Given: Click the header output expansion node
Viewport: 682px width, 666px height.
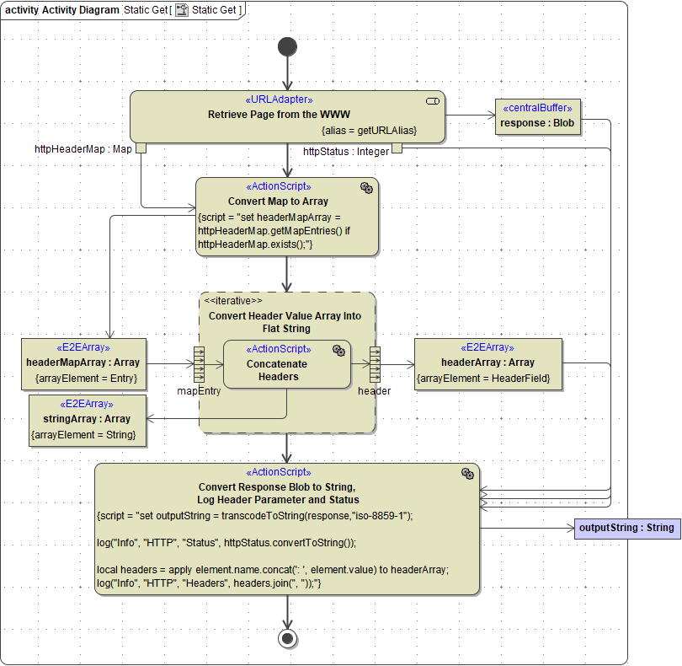Looking at the screenshot, I should pos(375,364).
